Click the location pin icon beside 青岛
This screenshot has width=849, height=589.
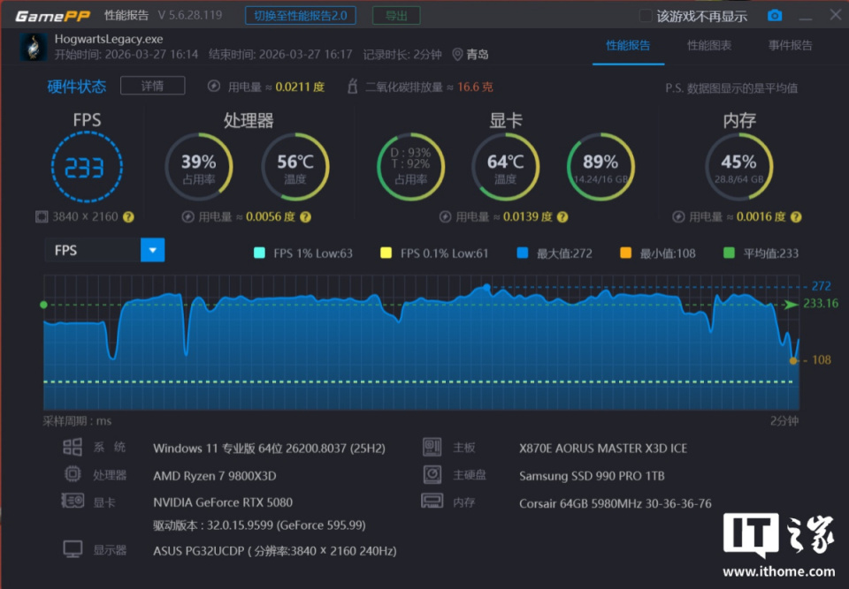point(457,55)
